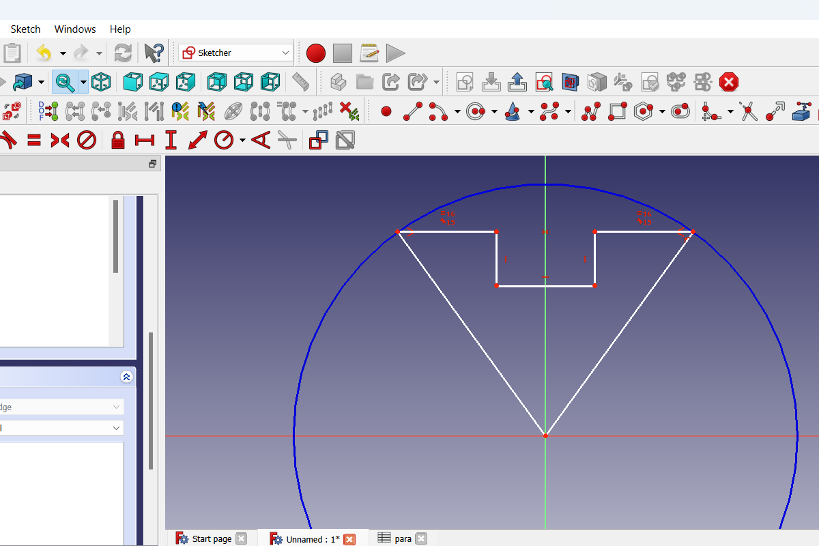The image size is (819, 546).
Task: Select the Create line tool
Action: click(412, 111)
